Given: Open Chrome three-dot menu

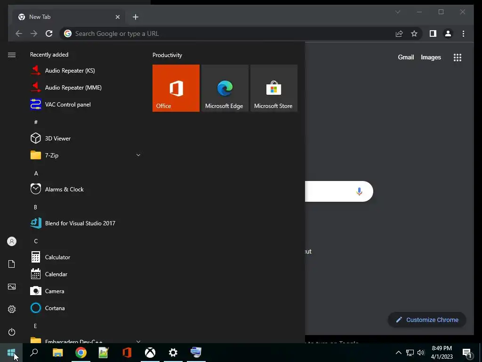Looking at the screenshot, I should coord(463,33).
